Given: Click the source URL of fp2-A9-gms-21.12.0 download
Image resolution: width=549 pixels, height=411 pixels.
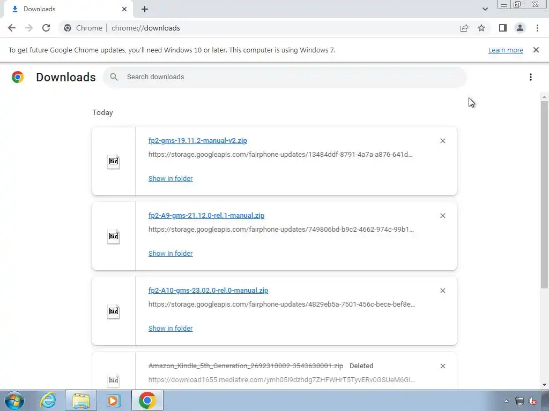Looking at the screenshot, I should (x=281, y=230).
